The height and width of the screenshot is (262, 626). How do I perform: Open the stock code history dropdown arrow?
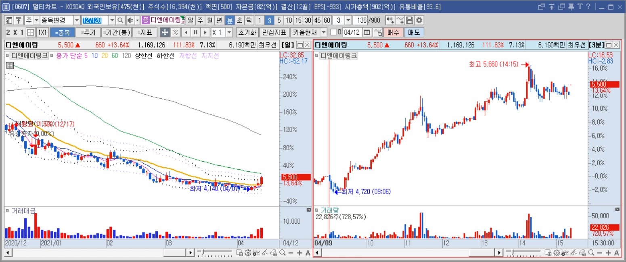coord(112,21)
